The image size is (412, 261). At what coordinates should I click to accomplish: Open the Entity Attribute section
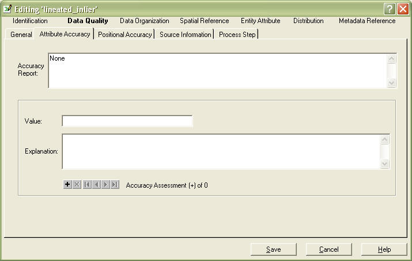pyautogui.click(x=260, y=21)
